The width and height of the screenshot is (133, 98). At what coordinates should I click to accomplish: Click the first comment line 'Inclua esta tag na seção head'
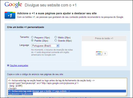click(x=51, y=81)
